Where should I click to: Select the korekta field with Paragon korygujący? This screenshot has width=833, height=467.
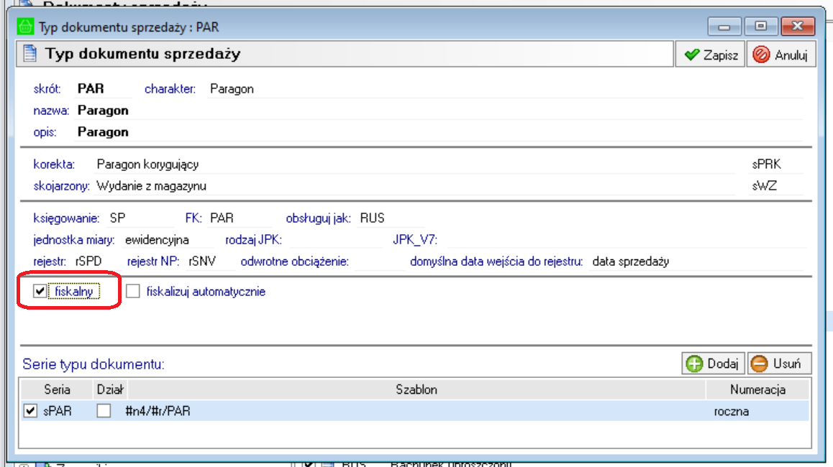(417, 165)
